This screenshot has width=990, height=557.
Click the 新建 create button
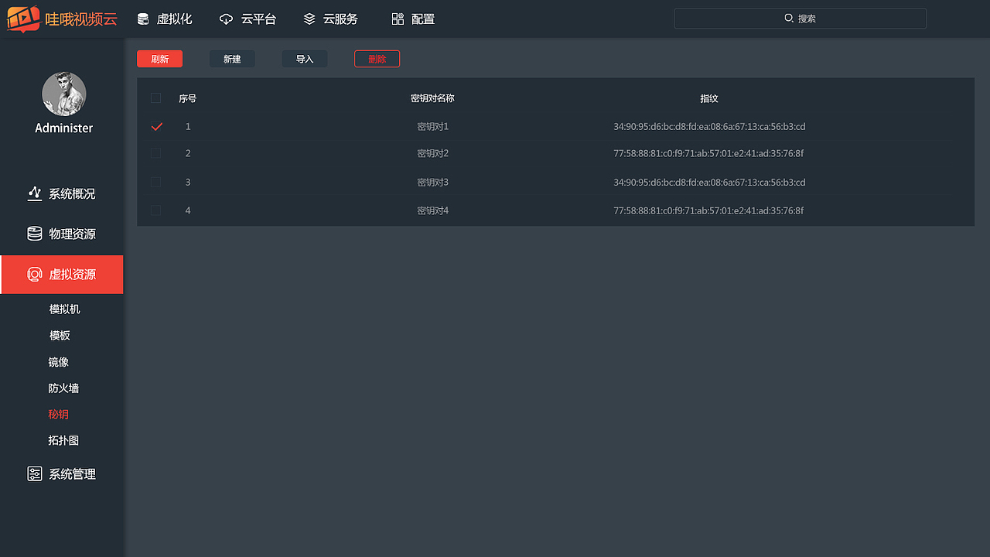point(232,59)
